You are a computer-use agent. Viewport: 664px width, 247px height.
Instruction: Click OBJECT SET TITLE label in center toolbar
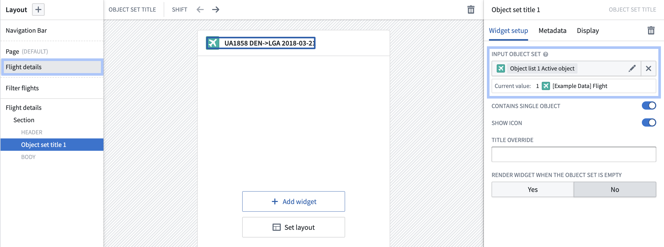[x=132, y=10]
